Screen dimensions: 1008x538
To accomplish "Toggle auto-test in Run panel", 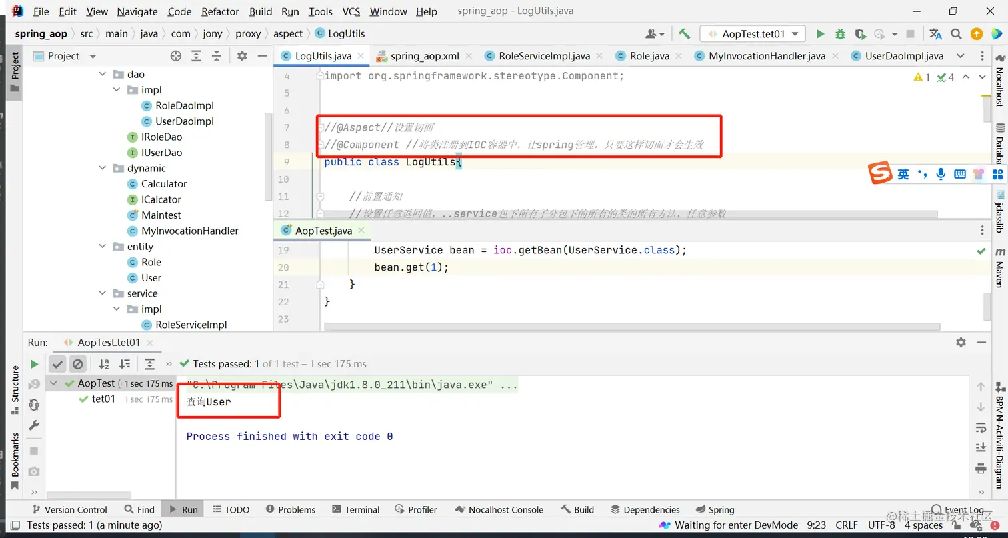I will [x=34, y=405].
